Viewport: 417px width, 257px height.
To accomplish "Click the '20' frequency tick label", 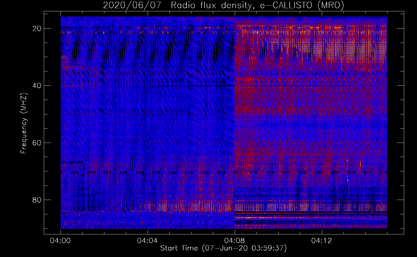I will (37, 29).
